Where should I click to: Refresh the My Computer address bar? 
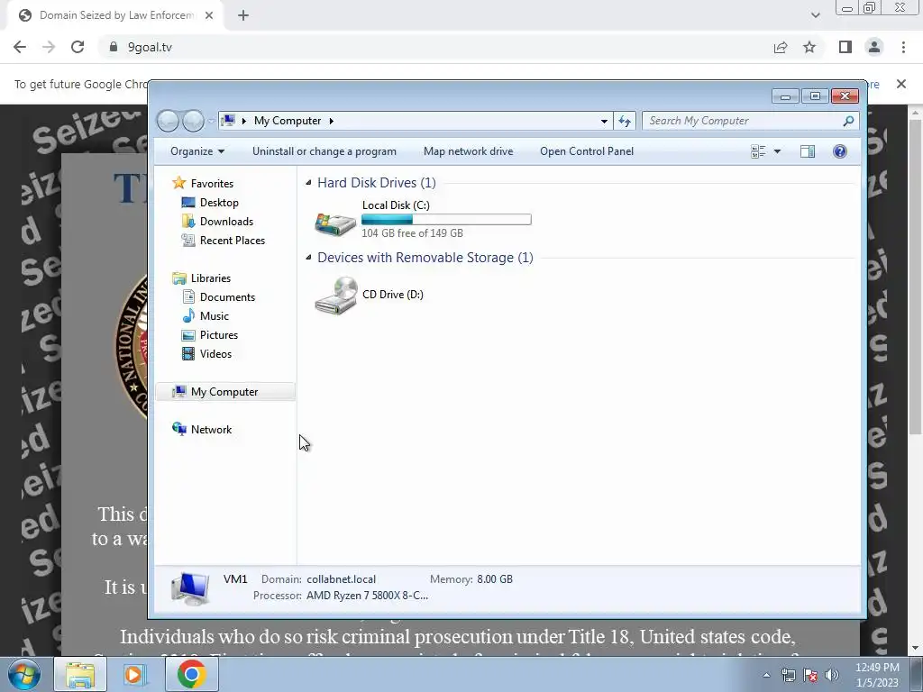(625, 121)
